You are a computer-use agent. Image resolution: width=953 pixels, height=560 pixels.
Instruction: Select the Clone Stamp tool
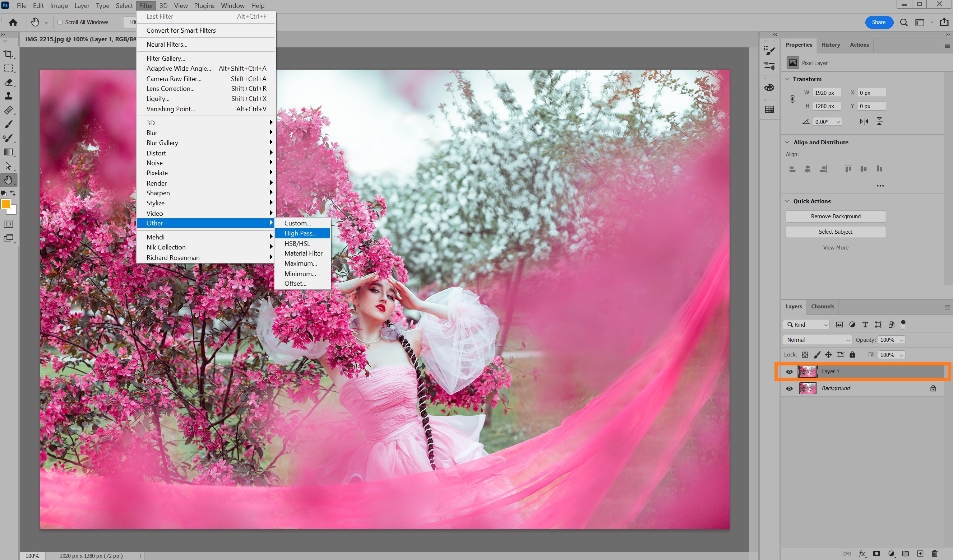pyautogui.click(x=8, y=96)
